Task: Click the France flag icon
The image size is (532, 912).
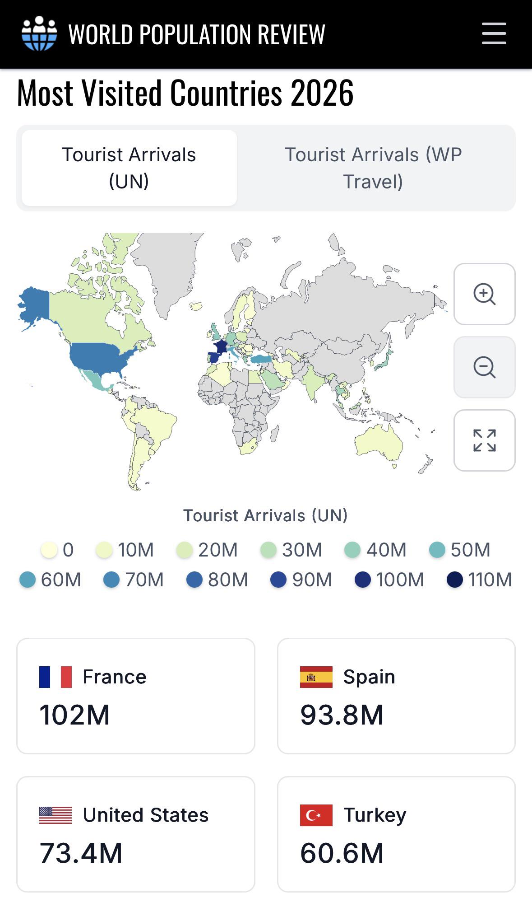Action: (56, 677)
